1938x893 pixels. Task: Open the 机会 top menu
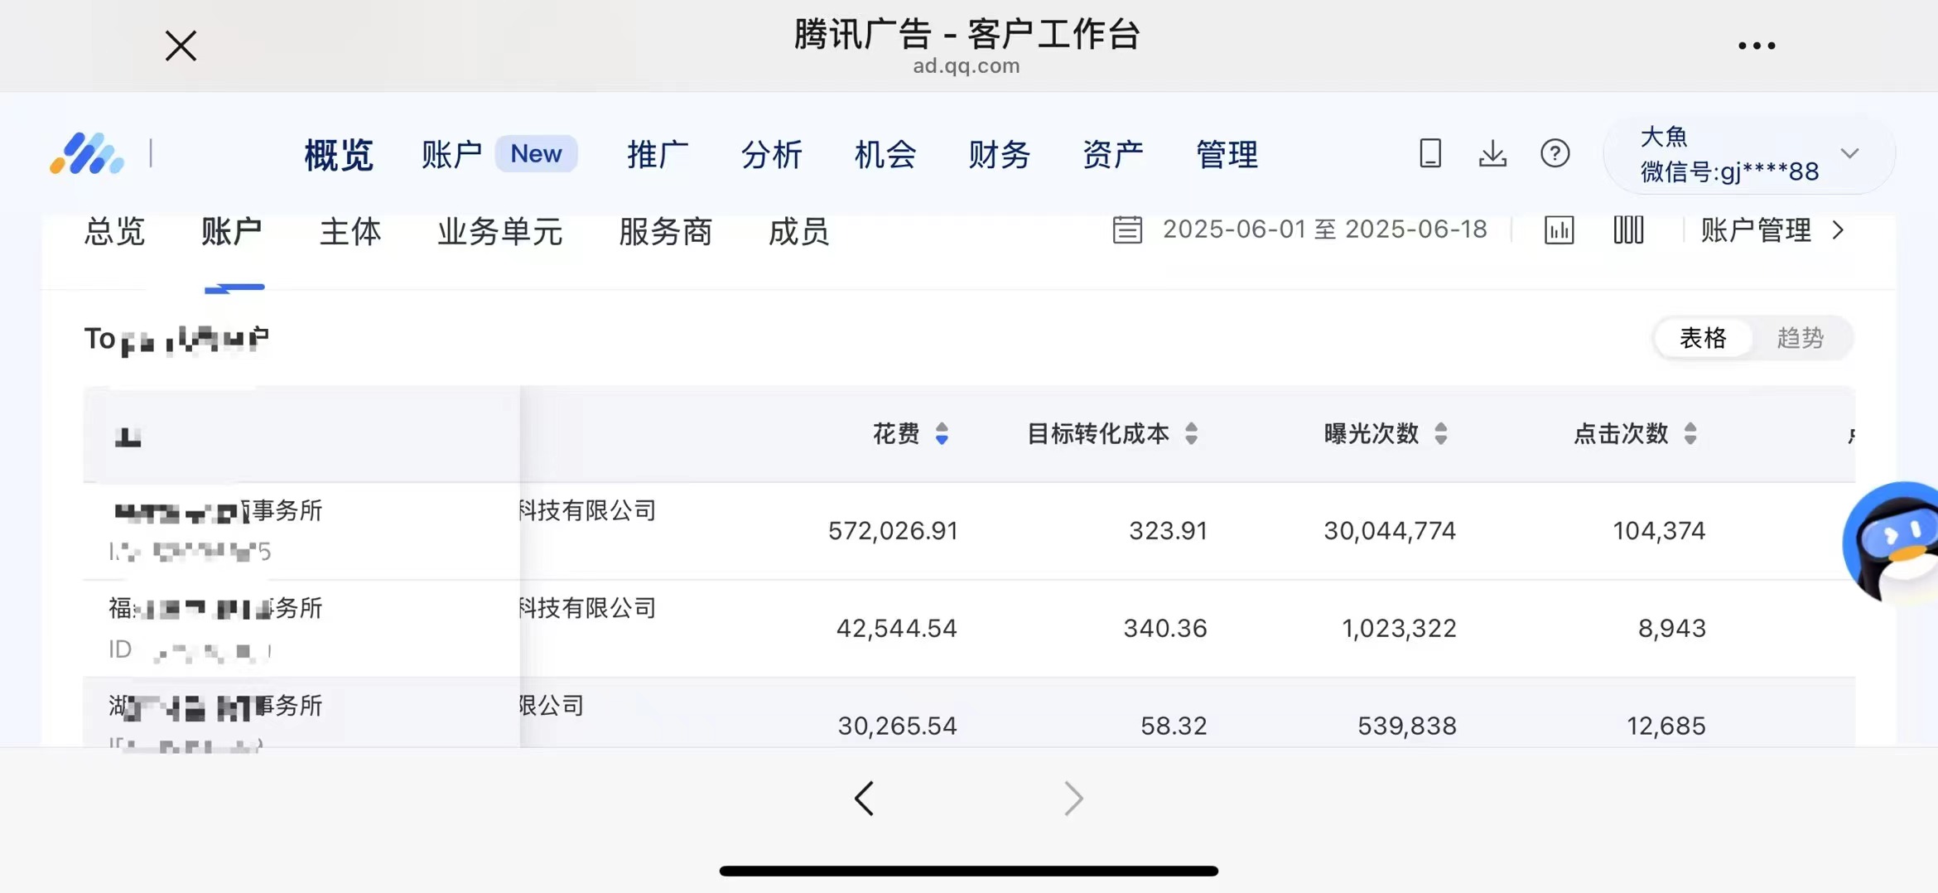[885, 155]
